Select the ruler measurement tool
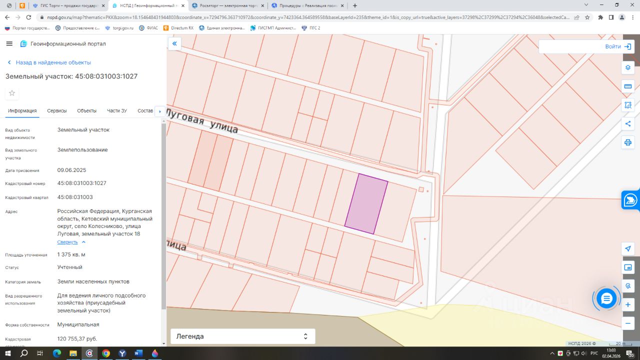640x360 pixels. click(628, 86)
